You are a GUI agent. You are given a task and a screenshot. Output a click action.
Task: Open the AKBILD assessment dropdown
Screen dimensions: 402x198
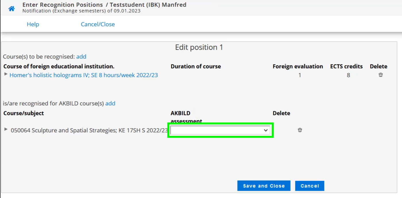point(220,130)
